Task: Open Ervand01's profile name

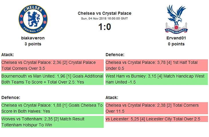Action: point(176,38)
